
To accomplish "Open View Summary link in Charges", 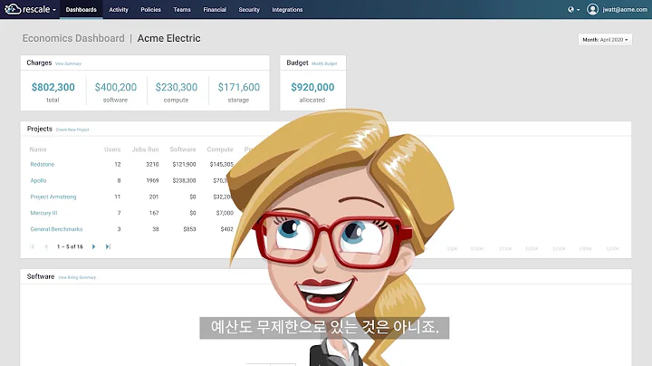I will point(68,63).
